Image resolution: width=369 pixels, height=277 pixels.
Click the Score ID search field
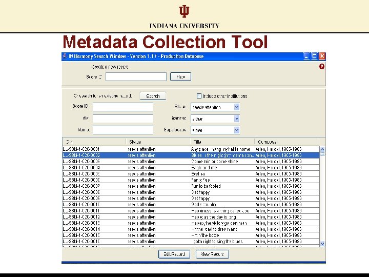point(123,107)
